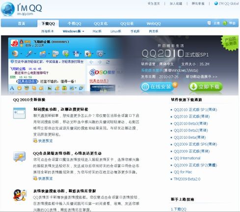
Task: Expand the arrow next to the games icon
Action: pos(93,54)
